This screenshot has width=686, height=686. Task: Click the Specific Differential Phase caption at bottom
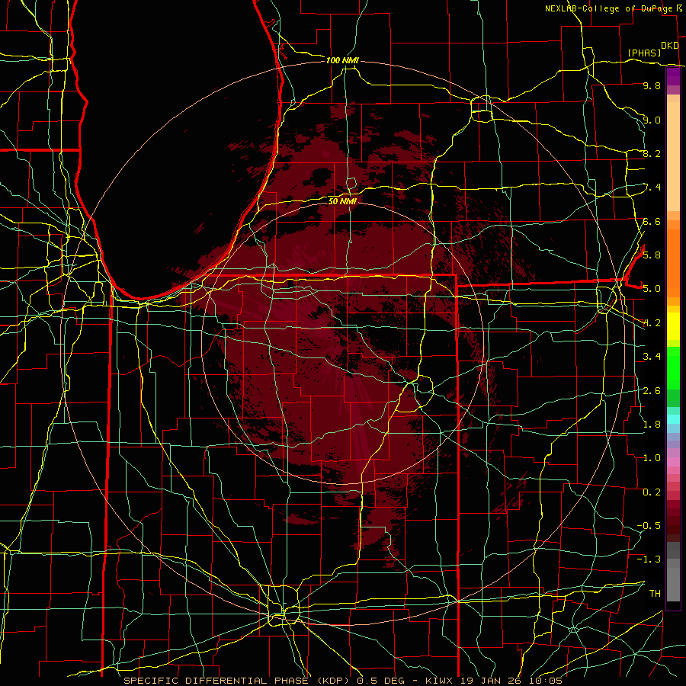tap(342, 681)
